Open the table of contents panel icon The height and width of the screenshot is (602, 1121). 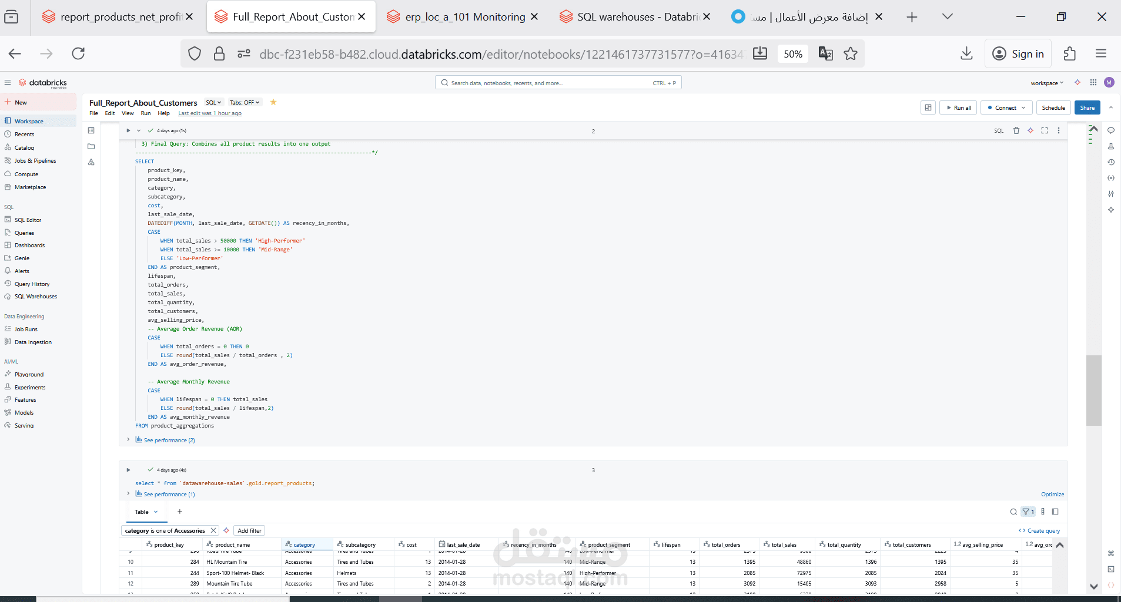click(91, 130)
